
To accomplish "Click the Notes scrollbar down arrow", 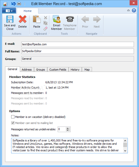I will pyautogui.click(x=125, y=151).
